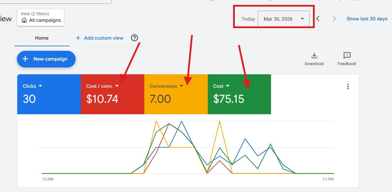Switch to the Home tab
The image size is (392, 192).
click(42, 38)
